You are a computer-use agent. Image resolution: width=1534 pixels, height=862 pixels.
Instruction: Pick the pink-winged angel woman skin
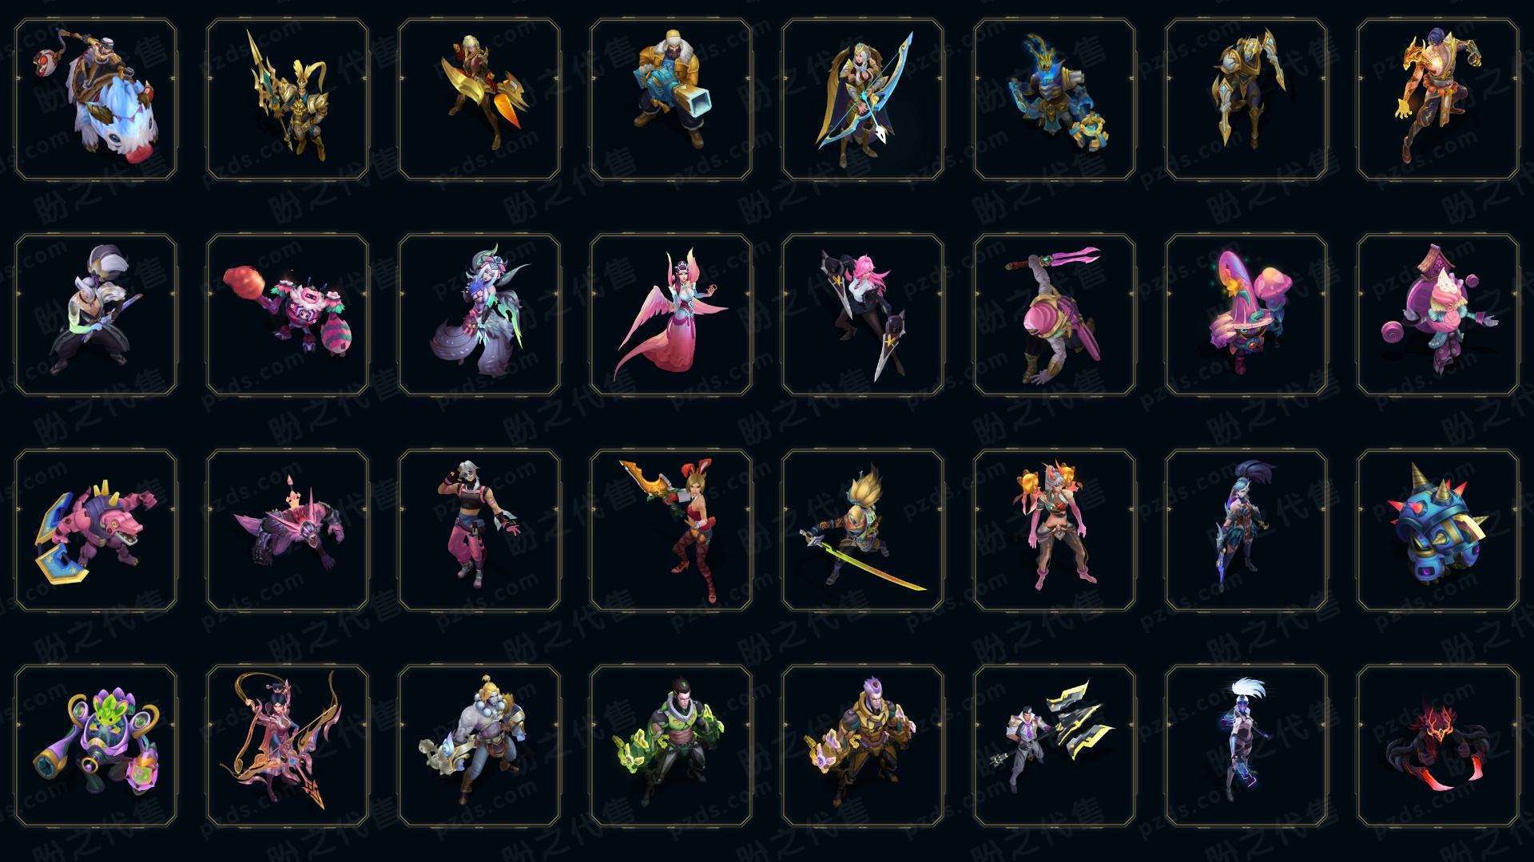671,314
